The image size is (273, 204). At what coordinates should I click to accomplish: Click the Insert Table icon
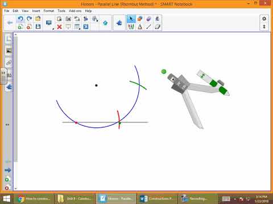point(77,27)
